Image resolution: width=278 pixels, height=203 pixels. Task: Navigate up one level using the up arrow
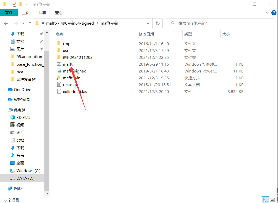point(30,23)
